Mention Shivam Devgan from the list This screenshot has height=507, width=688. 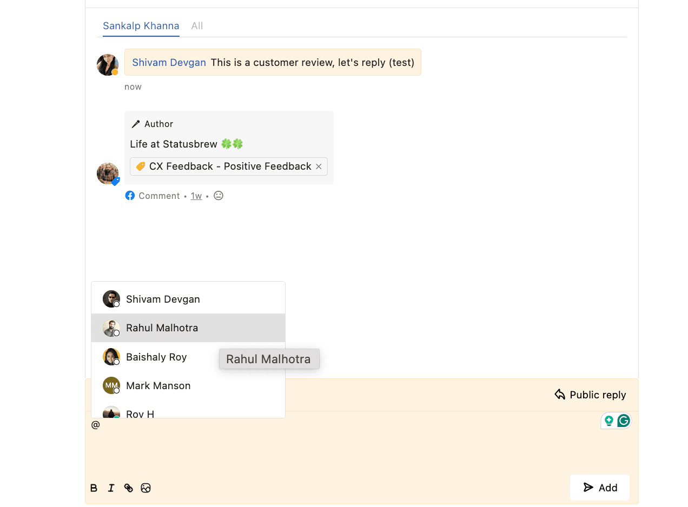pos(163,299)
